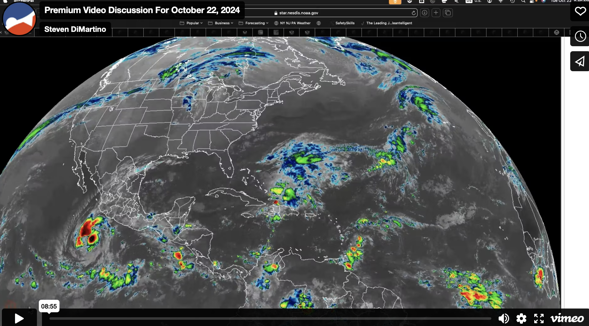Viewport: 589px width, 326px height.
Task: Click the unlabeled globe bookmark after NY NJ PA Weather
Action: 319,23
